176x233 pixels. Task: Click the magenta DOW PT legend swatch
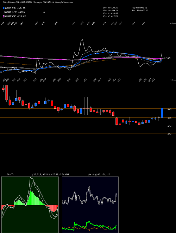(x=4, y=16)
